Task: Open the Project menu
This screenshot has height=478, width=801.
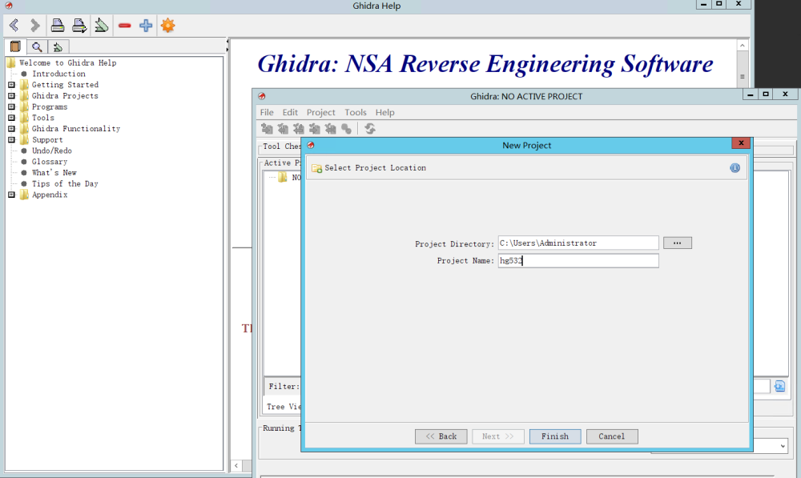Action: tap(321, 112)
